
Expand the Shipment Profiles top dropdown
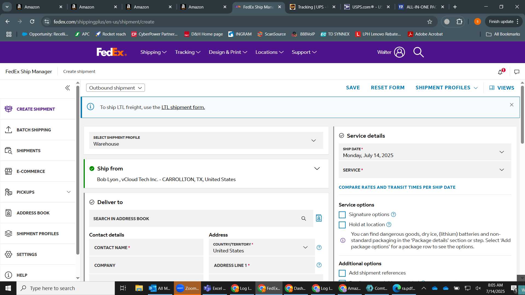click(447, 88)
